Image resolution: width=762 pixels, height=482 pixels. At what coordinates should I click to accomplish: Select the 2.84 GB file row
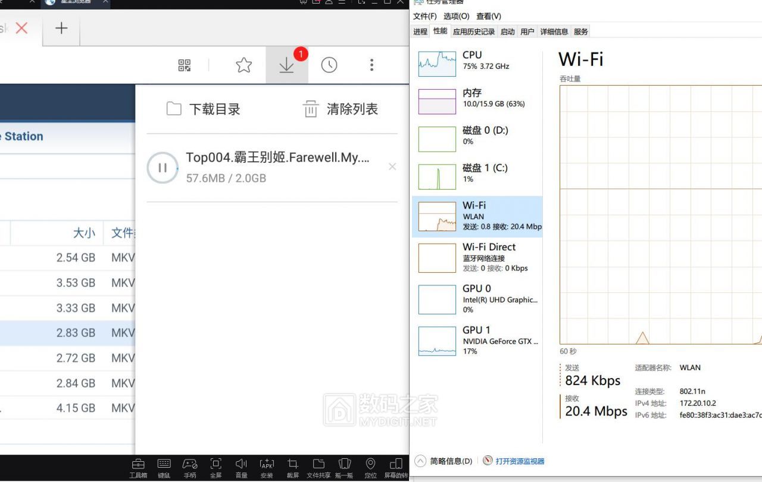(67, 383)
